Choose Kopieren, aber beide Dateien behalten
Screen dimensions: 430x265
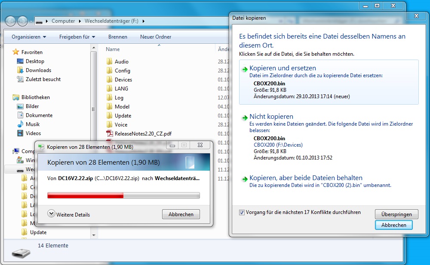point(329,181)
